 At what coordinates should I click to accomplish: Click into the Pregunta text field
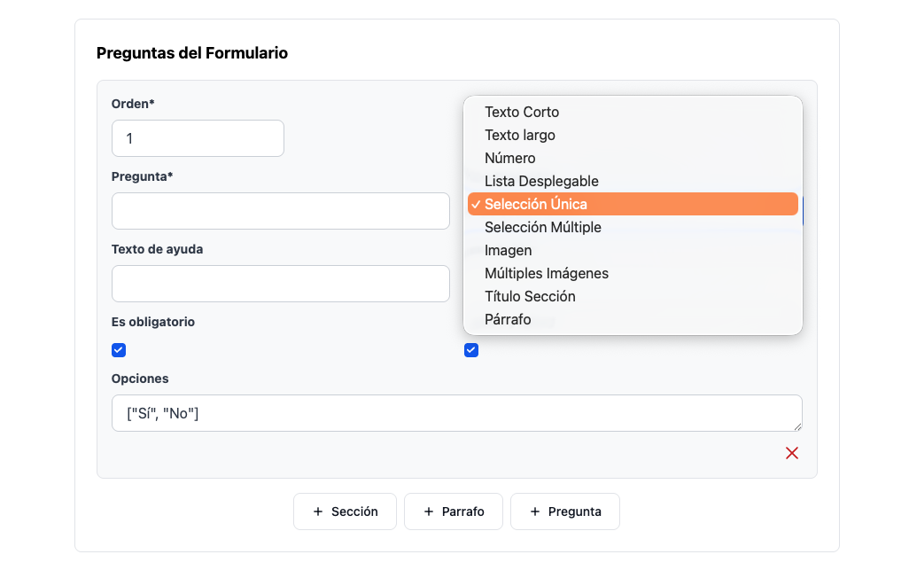click(x=281, y=211)
